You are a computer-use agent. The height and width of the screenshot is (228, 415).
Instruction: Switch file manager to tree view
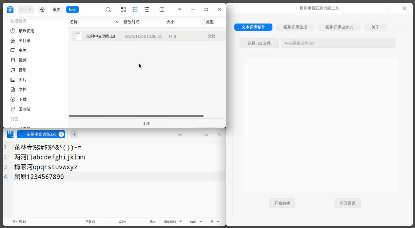(147, 9)
